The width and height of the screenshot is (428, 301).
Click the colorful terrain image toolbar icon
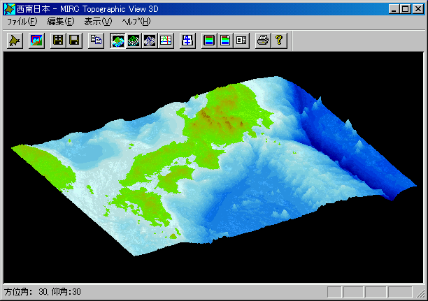point(36,41)
